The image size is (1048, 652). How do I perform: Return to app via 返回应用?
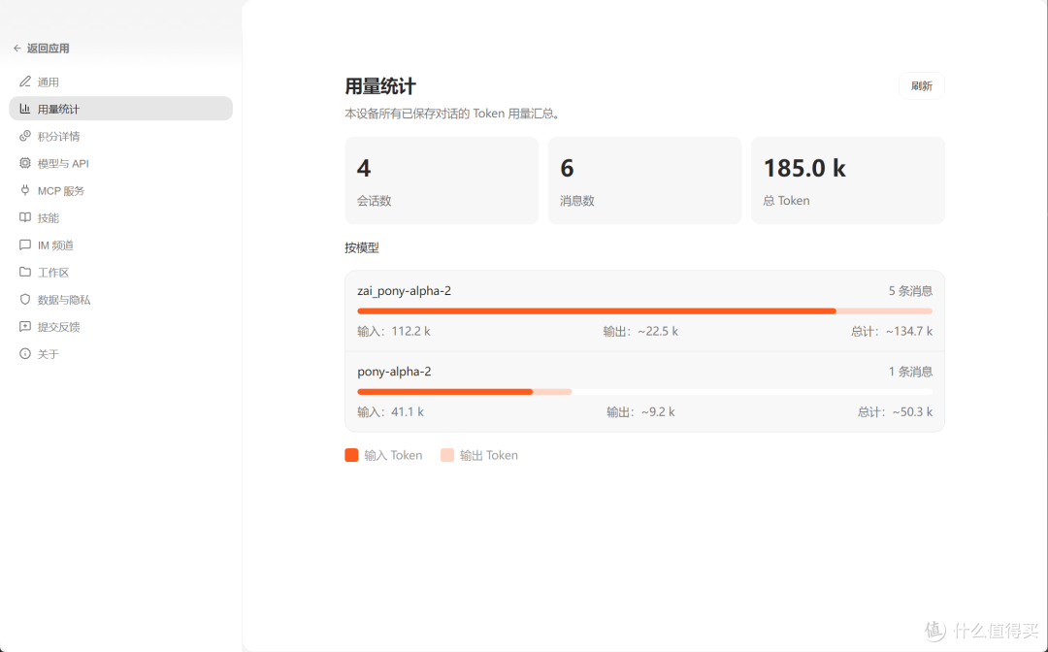pyautogui.click(x=42, y=49)
